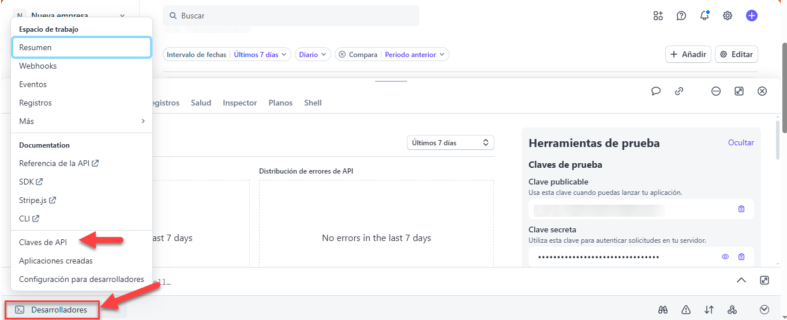Open Webhooks from workspace menu
This screenshot has height=320, width=787.
[38, 66]
